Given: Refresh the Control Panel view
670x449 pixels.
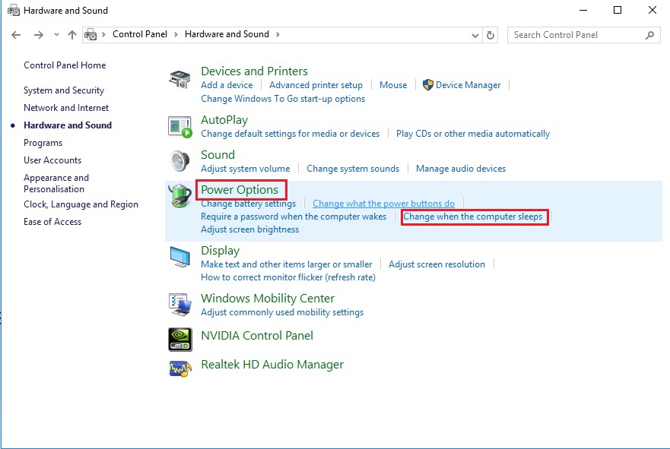Looking at the screenshot, I should click(x=491, y=35).
